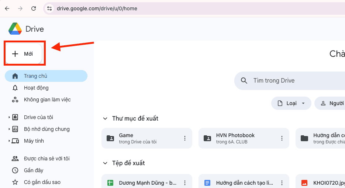Open the HVN Photobook folder card

pyautogui.click(x=244, y=138)
